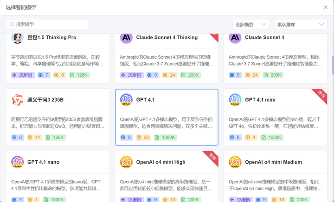Viewport: 334px width, 202px height.
Task: Click the GPT 4.1 mini logo icon
Action: click(x=235, y=100)
